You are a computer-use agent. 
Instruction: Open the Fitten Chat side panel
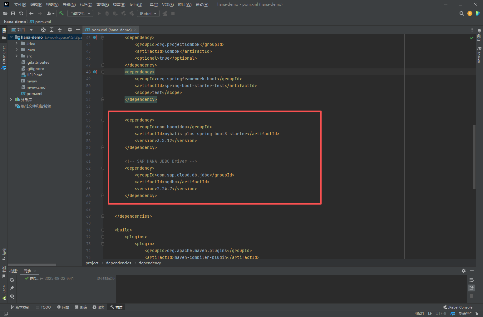click(4, 57)
